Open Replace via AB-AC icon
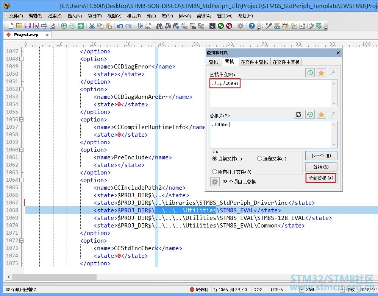The image size is (378, 296). [x=184, y=26]
